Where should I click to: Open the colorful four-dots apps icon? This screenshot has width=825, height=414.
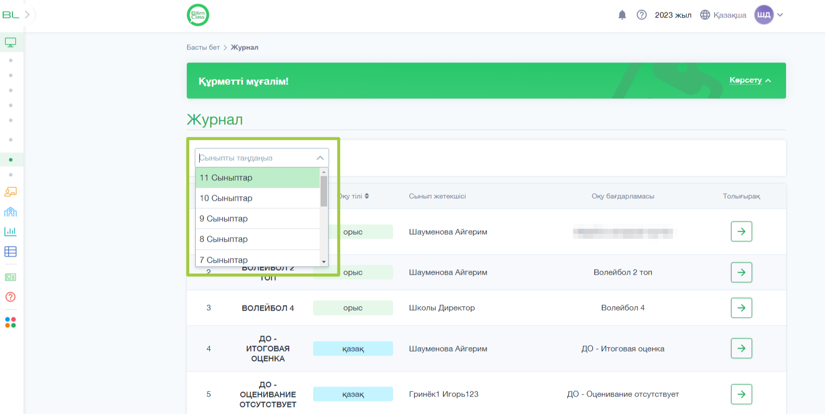pyautogui.click(x=10, y=323)
